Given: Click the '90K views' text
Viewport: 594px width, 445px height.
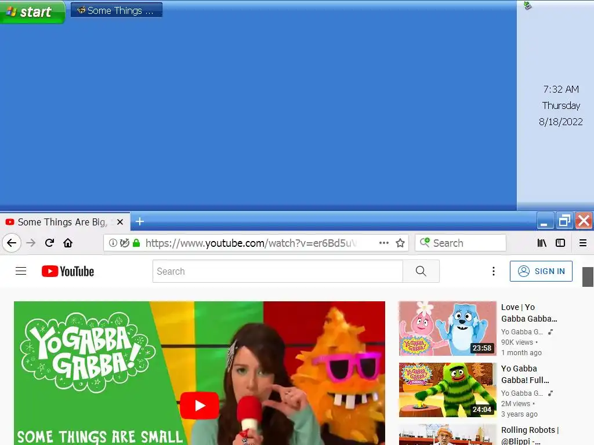Looking at the screenshot, I should pyautogui.click(x=517, y=342).
